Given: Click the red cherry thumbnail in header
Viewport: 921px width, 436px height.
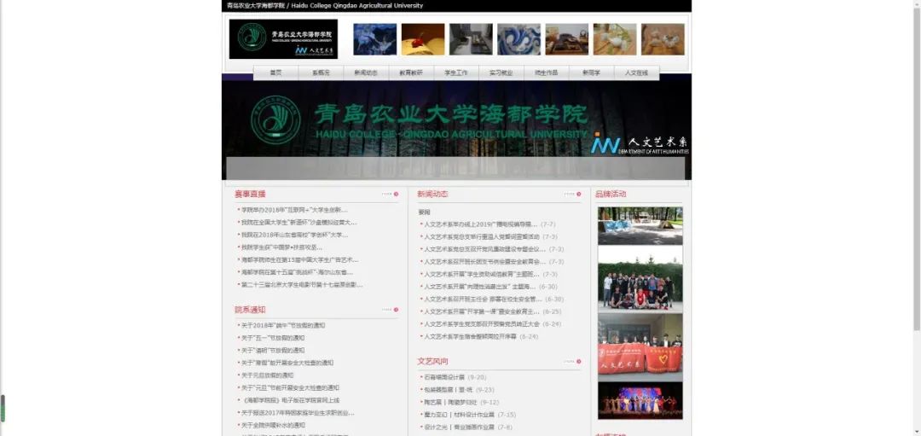Looking at the screenshot, I should [x=423, y=39].
